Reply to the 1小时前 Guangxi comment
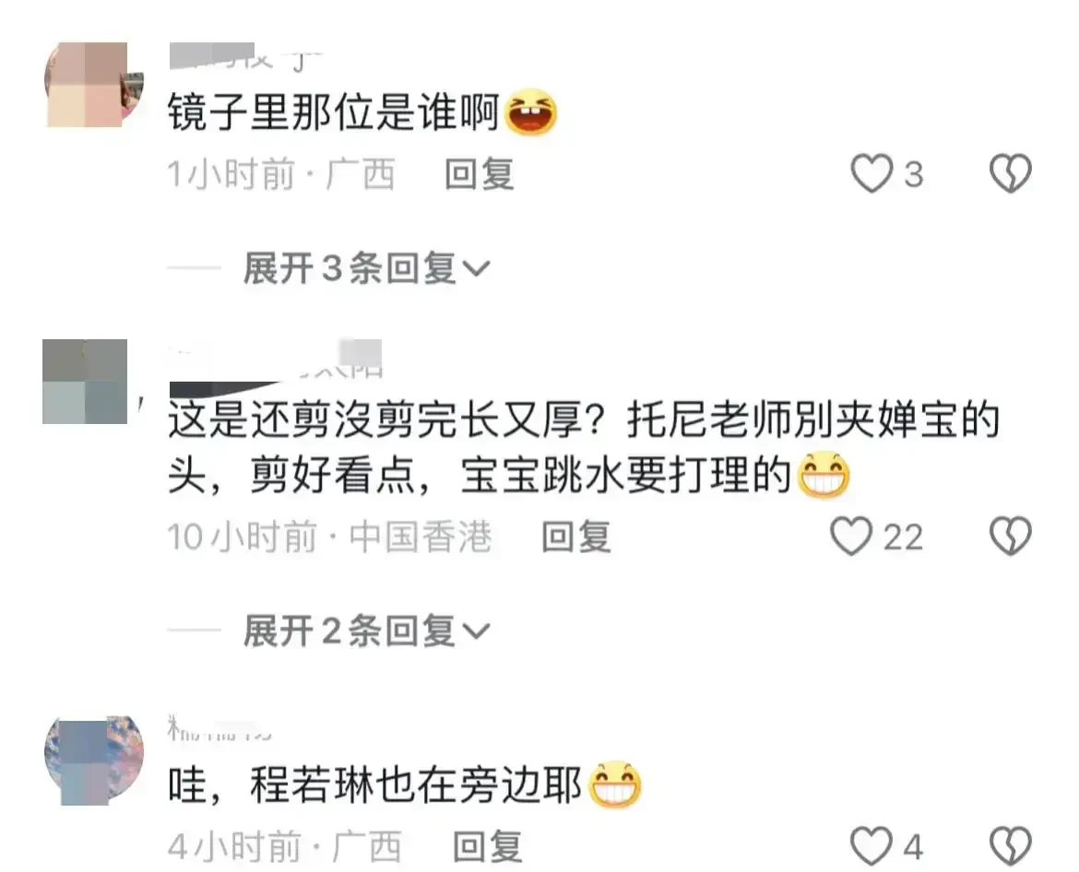The width and height of the screenshot is (1079, 872). tap(480, 174)
